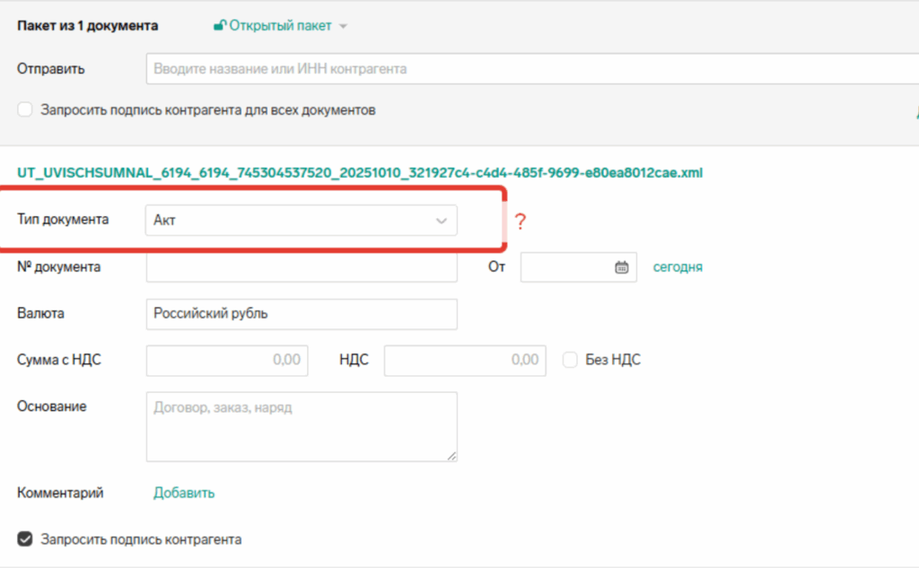919x568 pixels.
Task: Tick the Без НДС checkbox
Action: tap(570, 360)
